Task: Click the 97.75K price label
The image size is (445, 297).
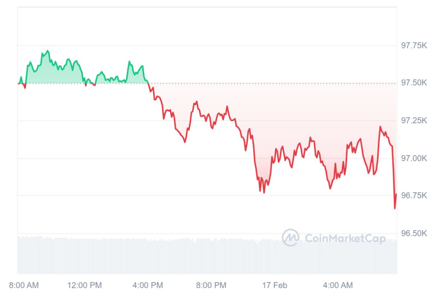Action: point(414,46)
